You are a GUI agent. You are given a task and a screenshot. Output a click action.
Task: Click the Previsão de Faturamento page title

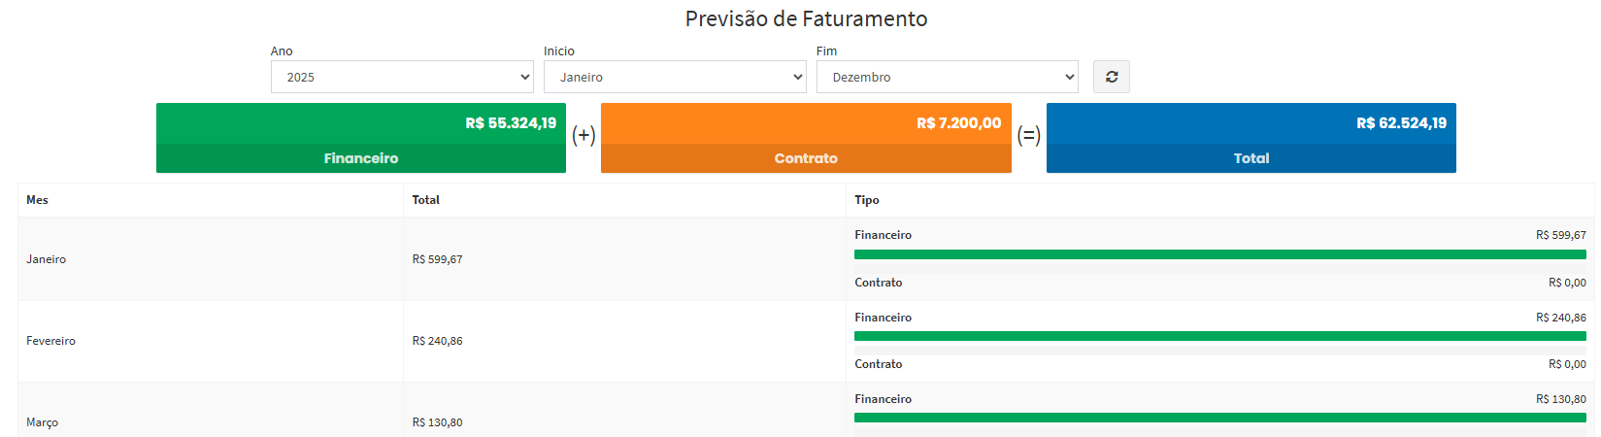click(806, 18)
